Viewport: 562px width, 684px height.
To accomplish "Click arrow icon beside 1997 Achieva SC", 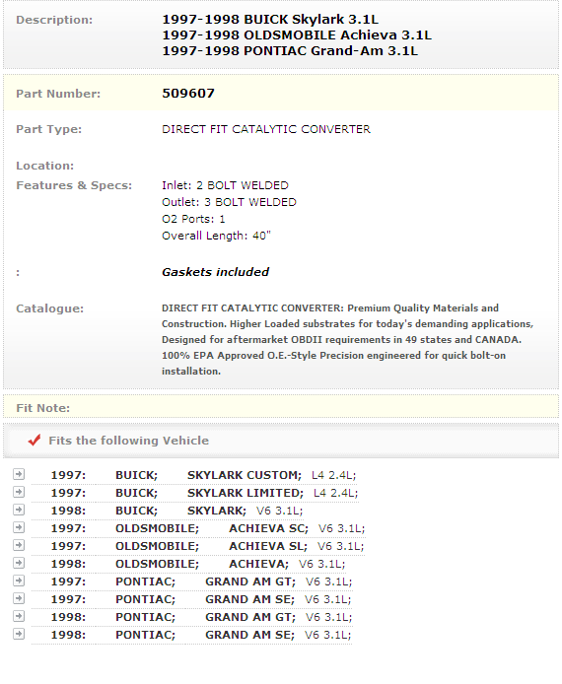I will pyautogui.click(x=19, y=527).
